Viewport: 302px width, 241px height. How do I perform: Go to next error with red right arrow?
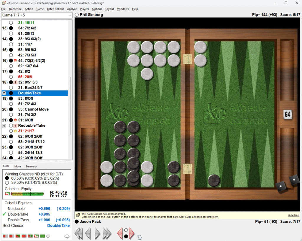pyautogui.click(x=132, y=234)
